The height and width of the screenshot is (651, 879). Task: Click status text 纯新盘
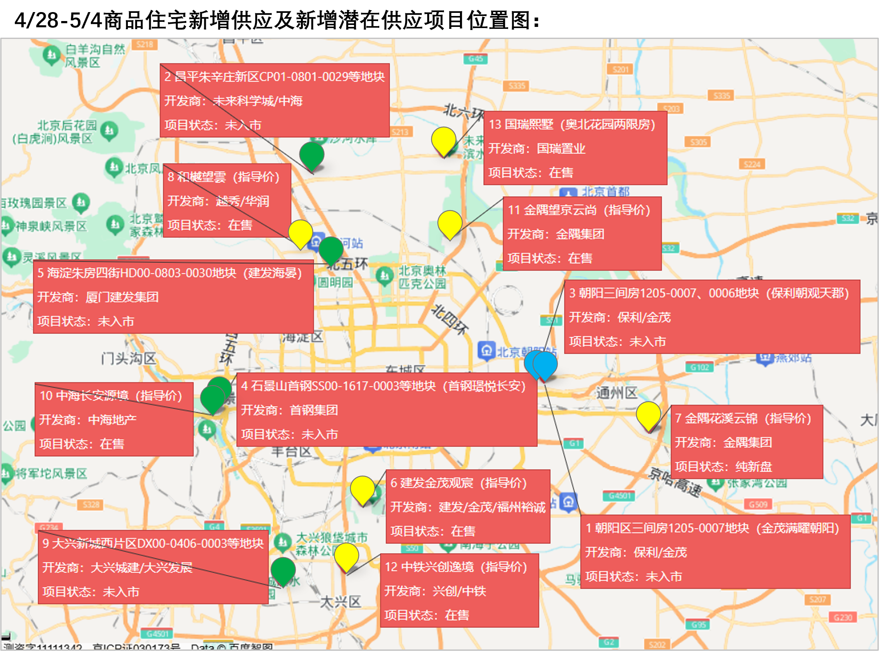tap(753, 467)
